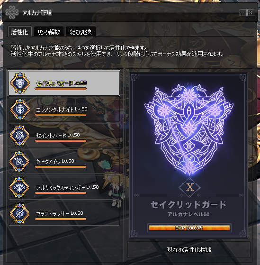The image size is (260, 265).
Task: Choose セイントバード Lv.50 from the list
Action: pos(64,136)
